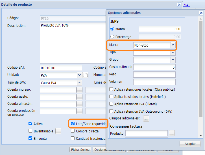Select the Porcentaje radio button

(x=112, y=37)
